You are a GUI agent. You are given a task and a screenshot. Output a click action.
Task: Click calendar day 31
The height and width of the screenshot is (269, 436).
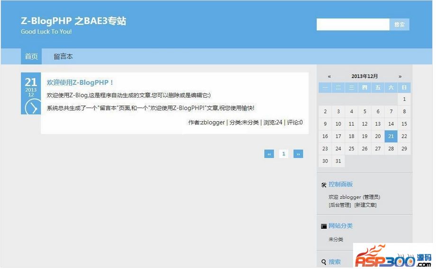[338, 161]
